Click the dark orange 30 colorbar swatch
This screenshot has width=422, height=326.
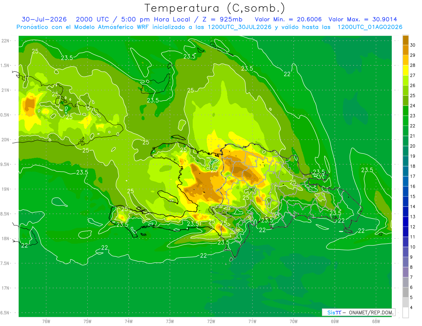click(405, 40)
